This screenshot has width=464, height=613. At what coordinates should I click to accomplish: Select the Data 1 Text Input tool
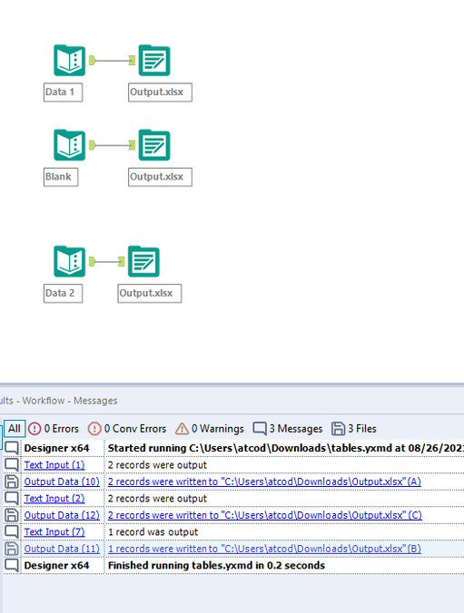[x=69, y=61]
